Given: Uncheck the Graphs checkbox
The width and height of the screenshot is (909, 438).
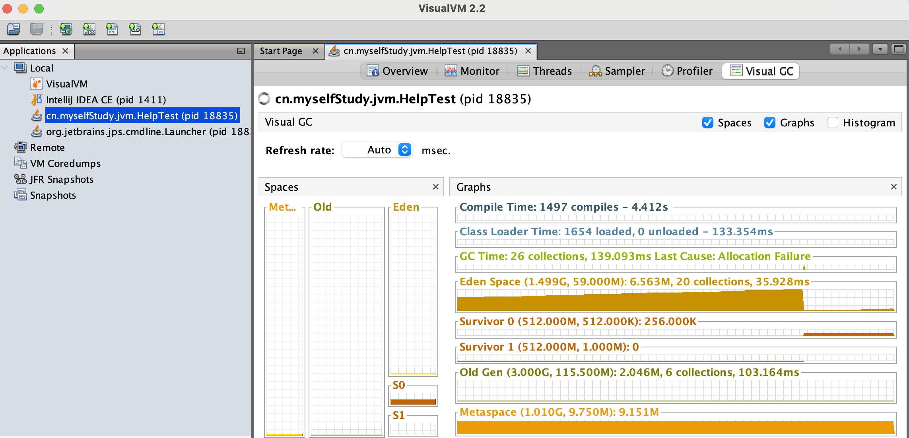Looking at the screenshot, I should pos(770,122).
